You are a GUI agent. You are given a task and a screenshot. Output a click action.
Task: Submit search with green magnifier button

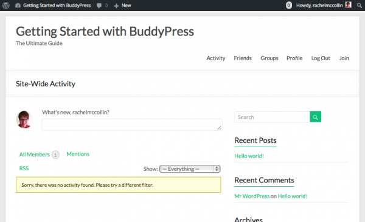[315, 117]
